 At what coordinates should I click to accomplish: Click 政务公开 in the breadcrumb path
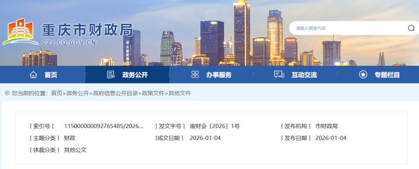tap(77, 93)
